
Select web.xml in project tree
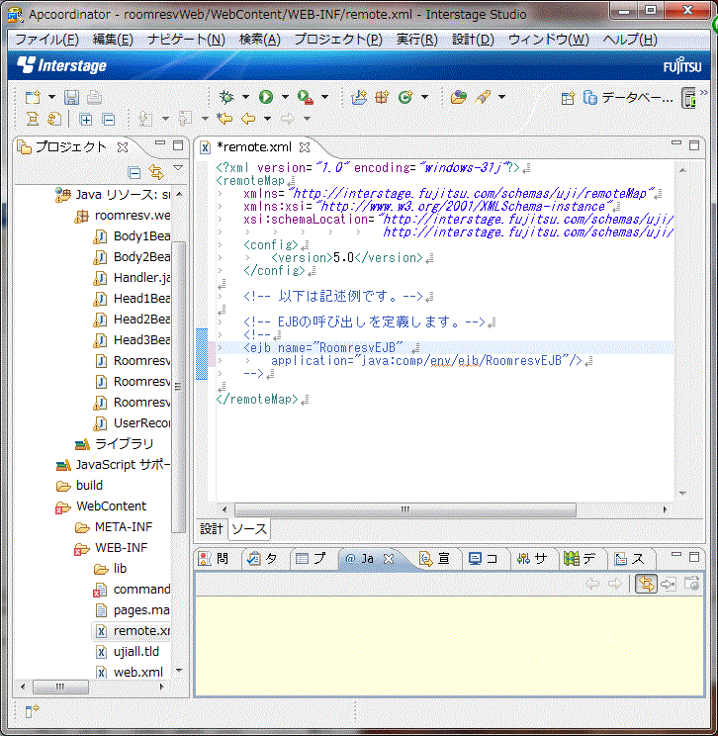(x=130, y=672)
